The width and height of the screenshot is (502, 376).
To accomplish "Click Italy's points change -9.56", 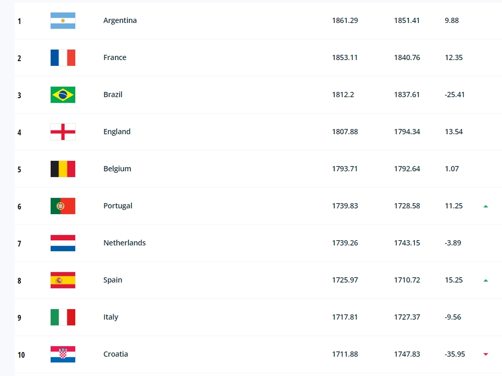I will click(x=452, y=318).
